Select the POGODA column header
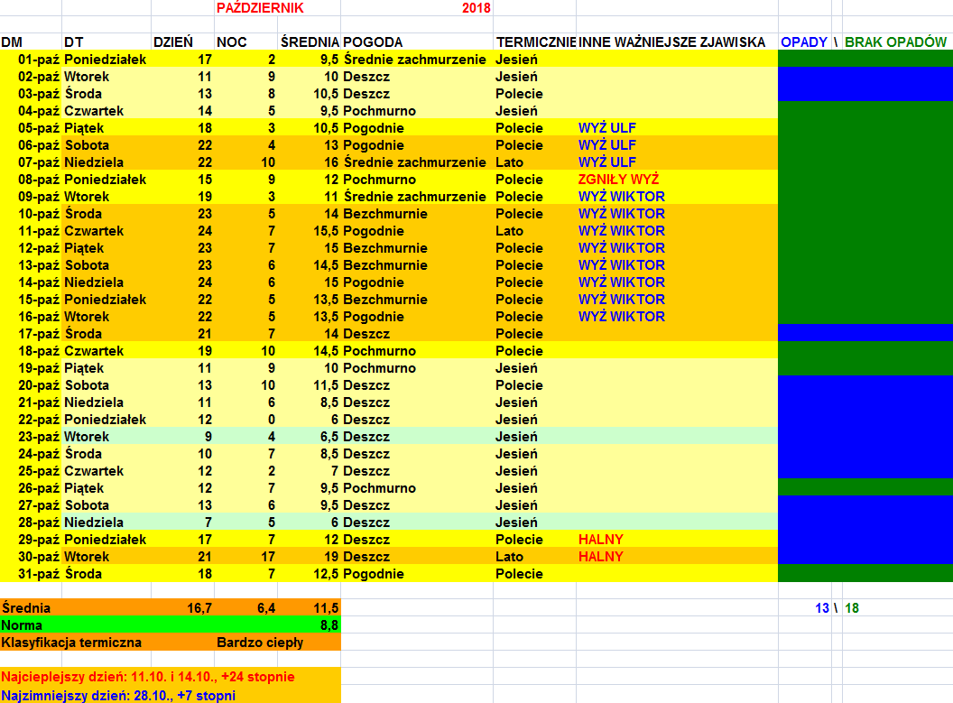953x703 pixels. point(373,42)
